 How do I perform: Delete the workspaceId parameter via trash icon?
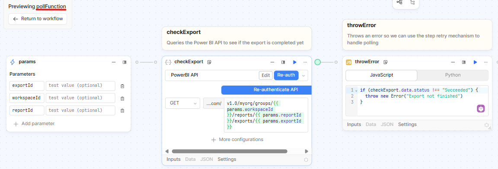pyautogui.click(x=122, y=98)
